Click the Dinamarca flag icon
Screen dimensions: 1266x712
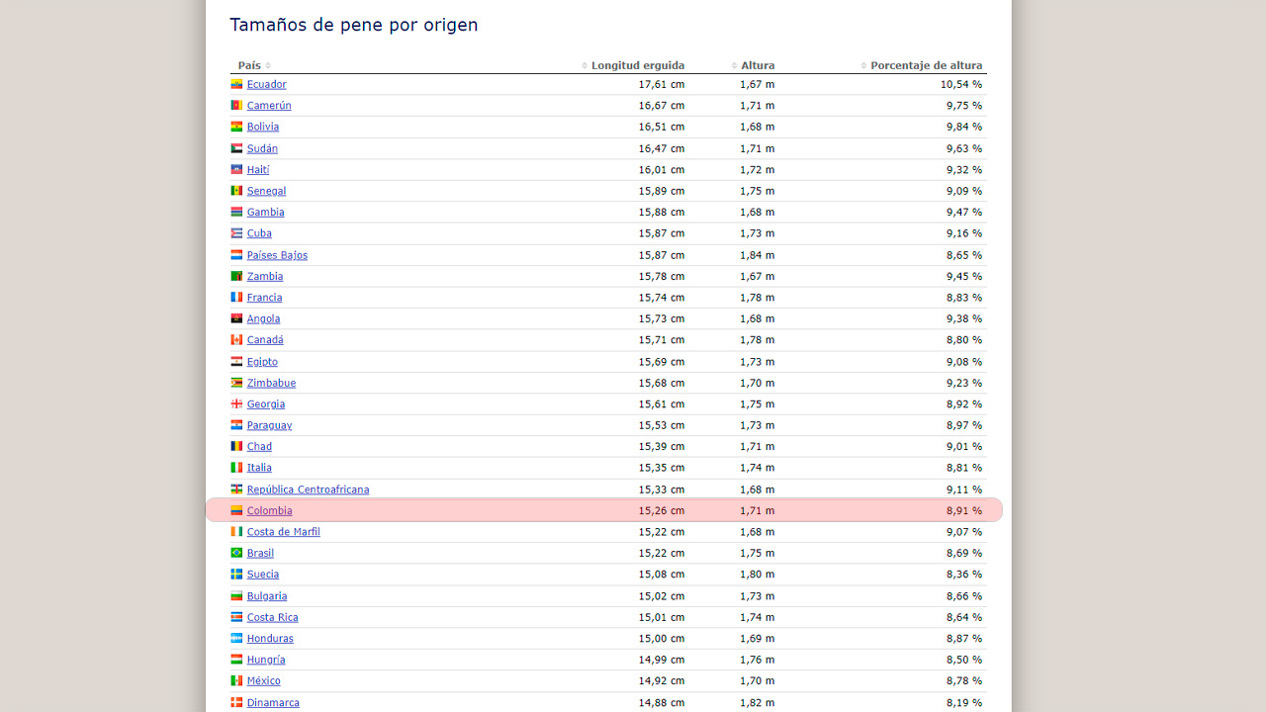[236, 703]
